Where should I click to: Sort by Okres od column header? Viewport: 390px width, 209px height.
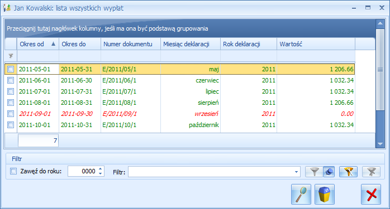[38, 44]
